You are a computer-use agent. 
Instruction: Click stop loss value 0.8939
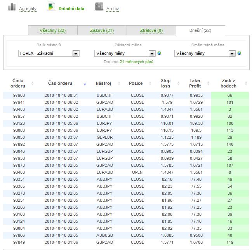click(x=167, y=158)
